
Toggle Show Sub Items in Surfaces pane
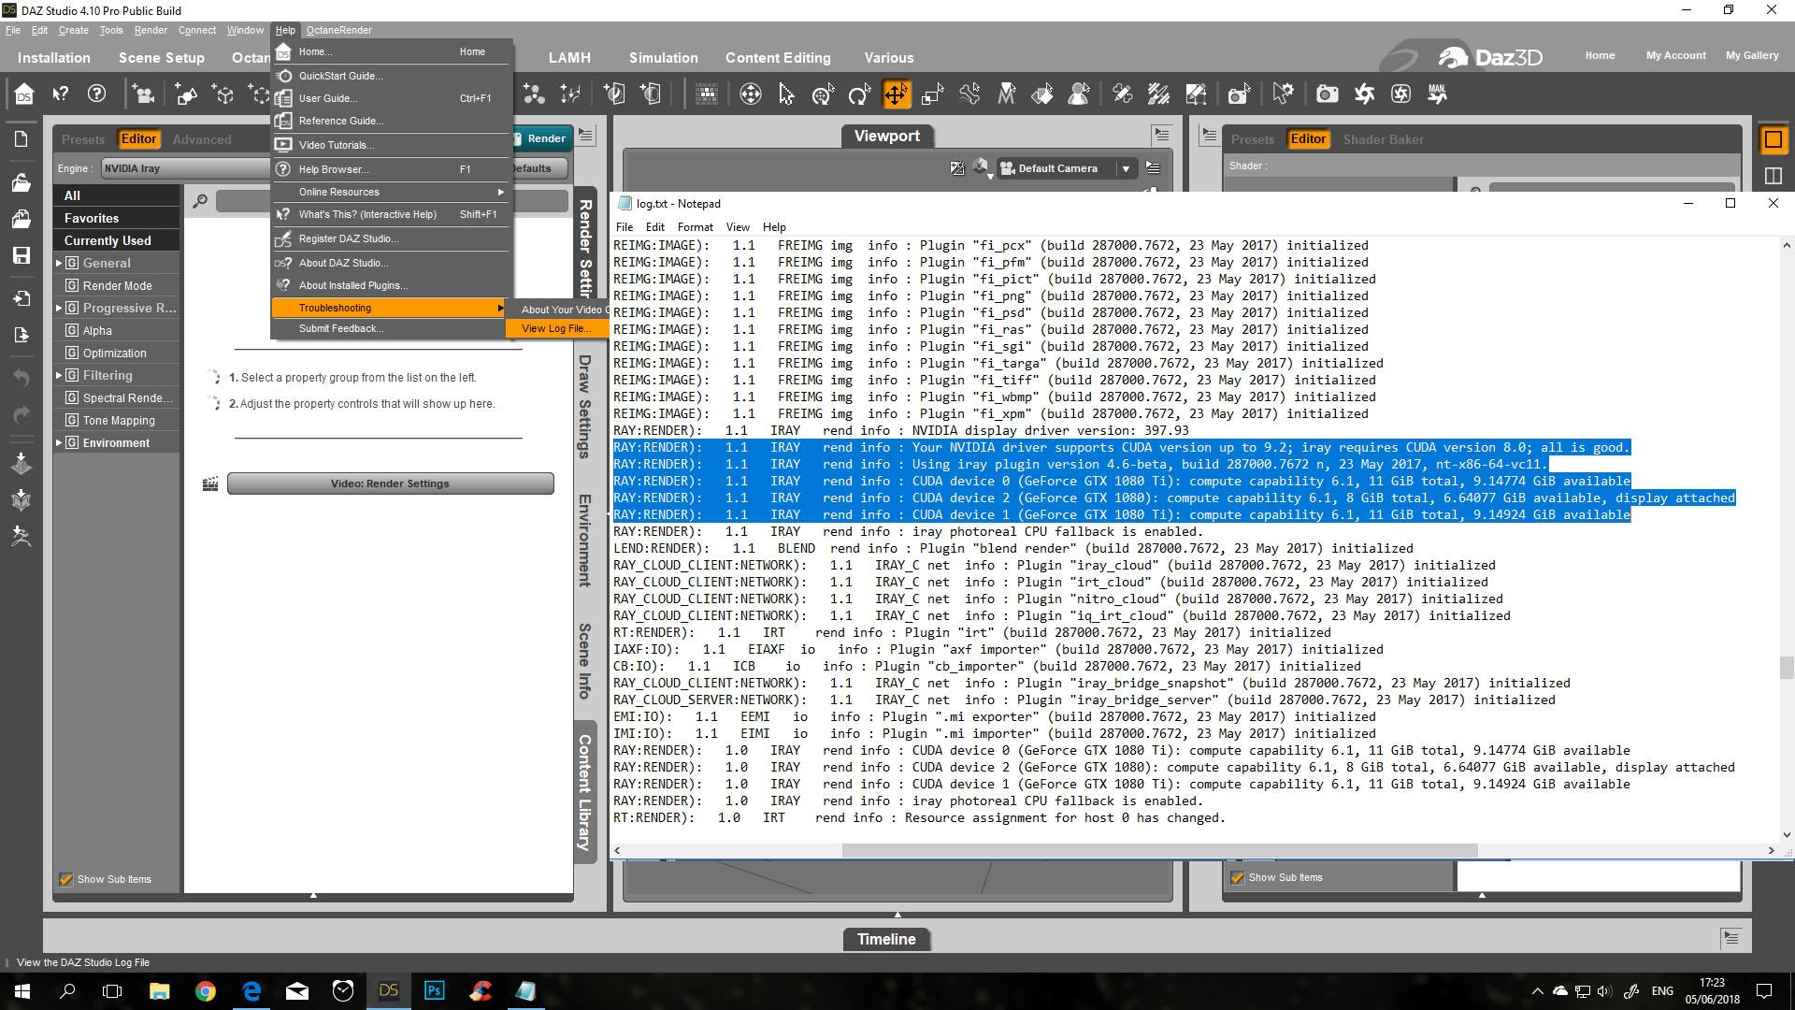(x=1238, y=877)
